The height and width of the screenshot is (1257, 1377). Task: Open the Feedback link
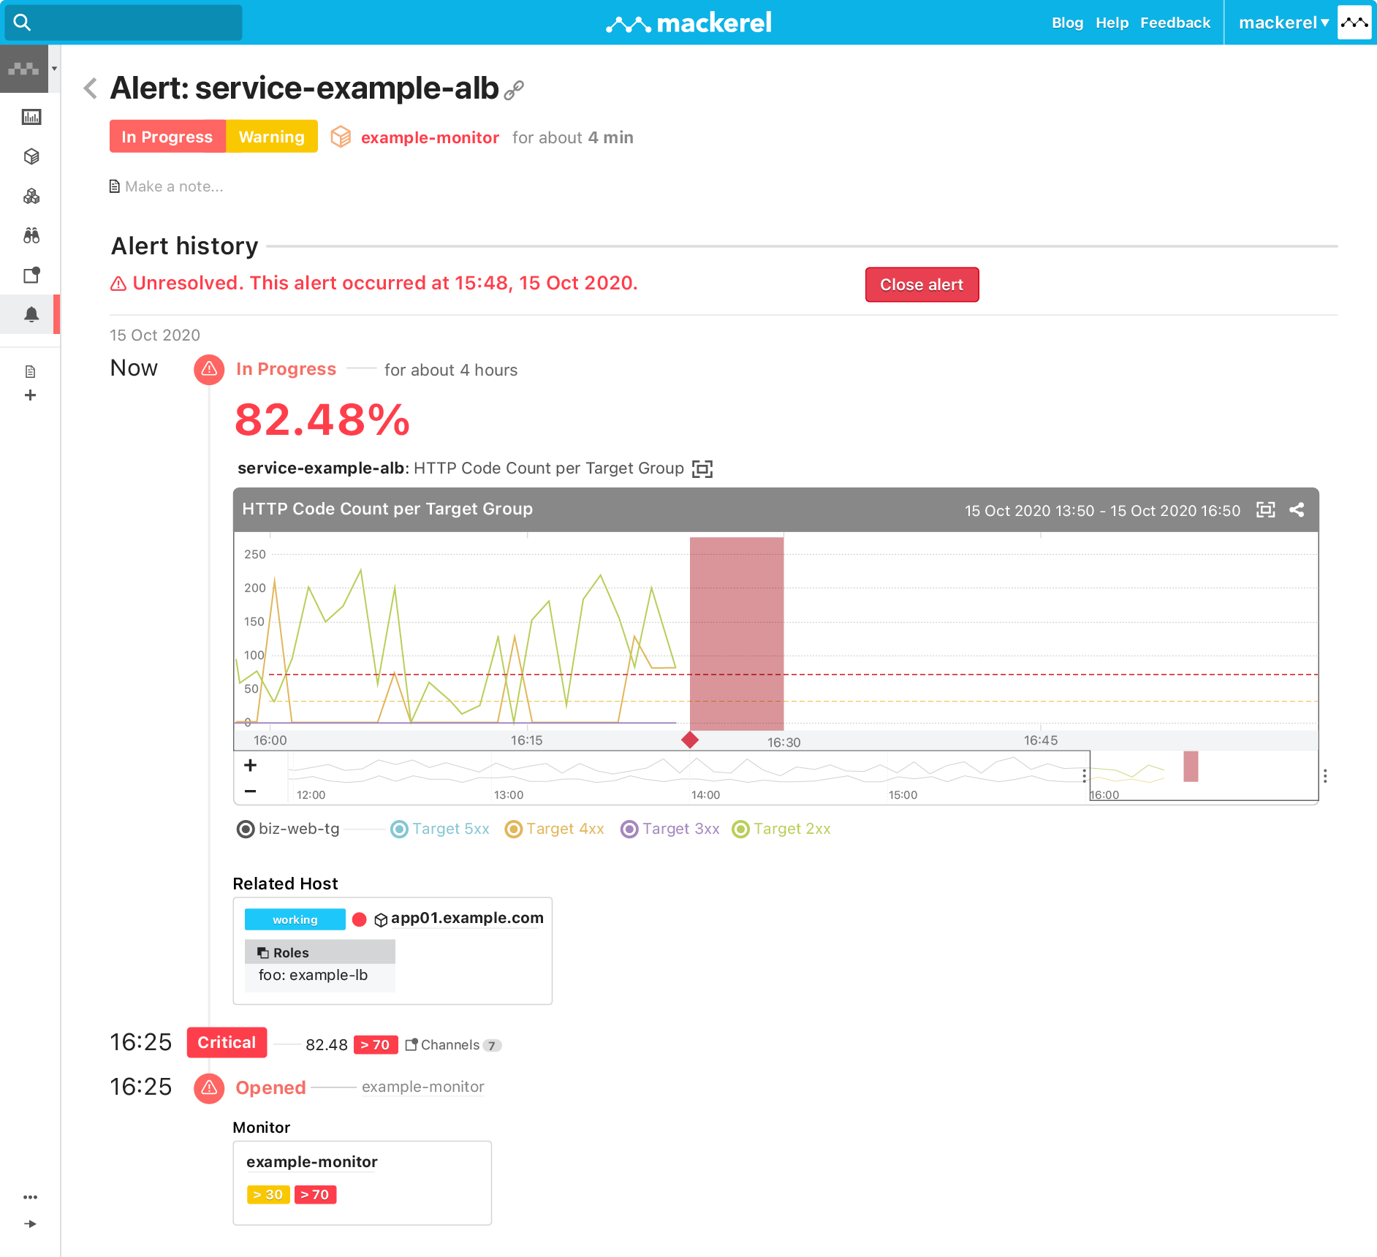[1175, 23]
